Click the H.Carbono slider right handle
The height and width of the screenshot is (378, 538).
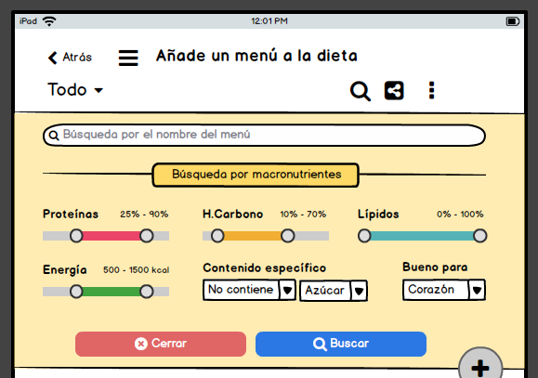click(x=287, y=236)
